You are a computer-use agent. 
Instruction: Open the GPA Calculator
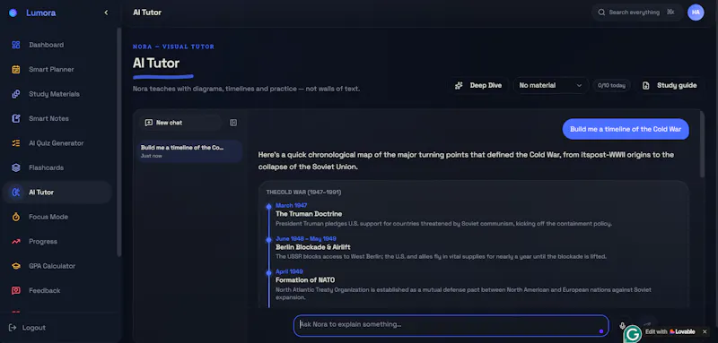[57, 266]
